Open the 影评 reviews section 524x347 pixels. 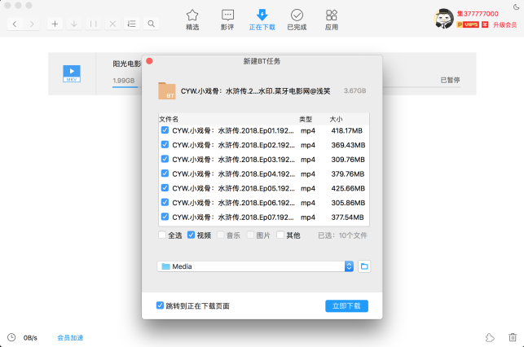click(x=227, y=20)
